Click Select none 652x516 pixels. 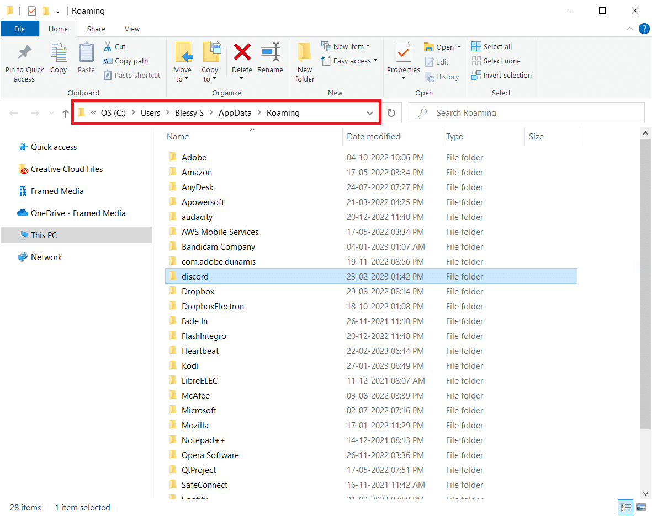click(x=496, y=61)
